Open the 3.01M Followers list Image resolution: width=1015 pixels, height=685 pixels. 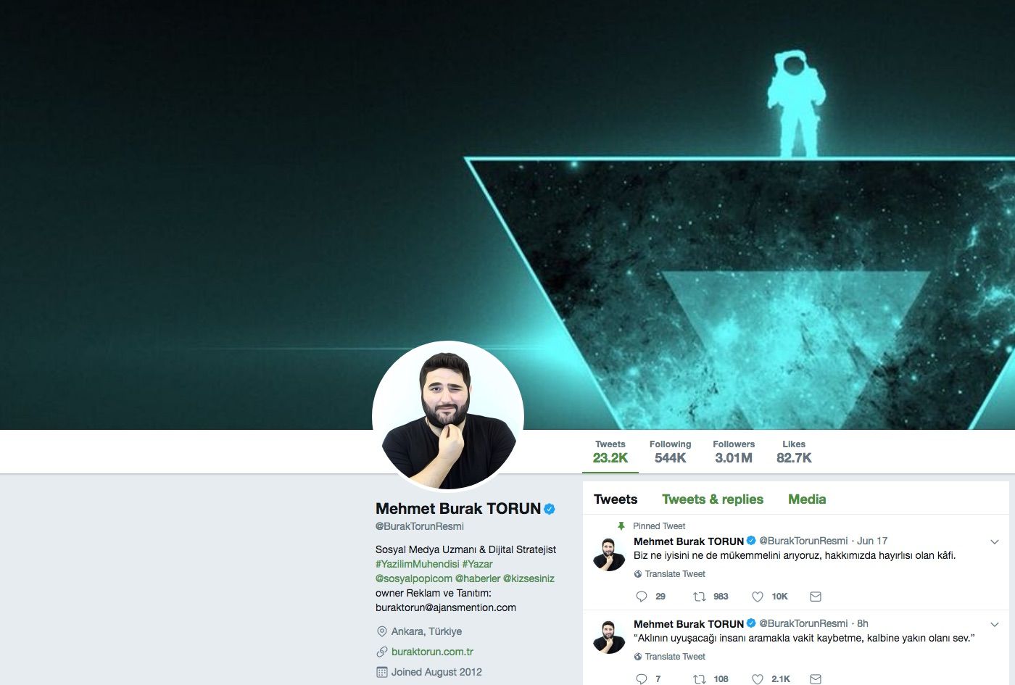[734, 452]
